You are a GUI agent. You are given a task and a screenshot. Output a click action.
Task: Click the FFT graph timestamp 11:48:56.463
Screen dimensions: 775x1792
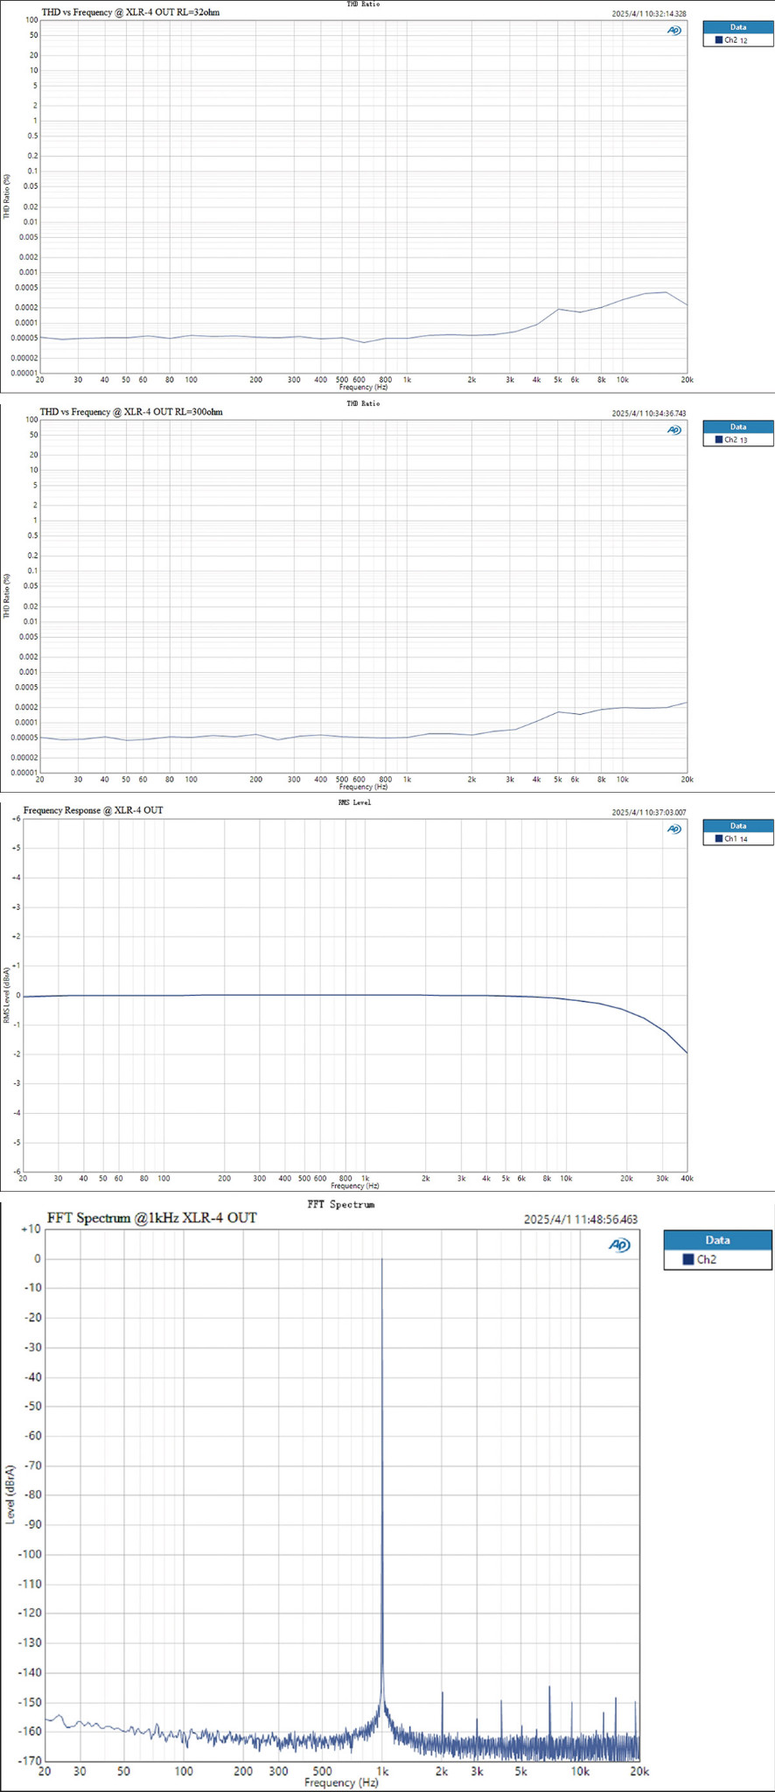[x=580, y=1219]
